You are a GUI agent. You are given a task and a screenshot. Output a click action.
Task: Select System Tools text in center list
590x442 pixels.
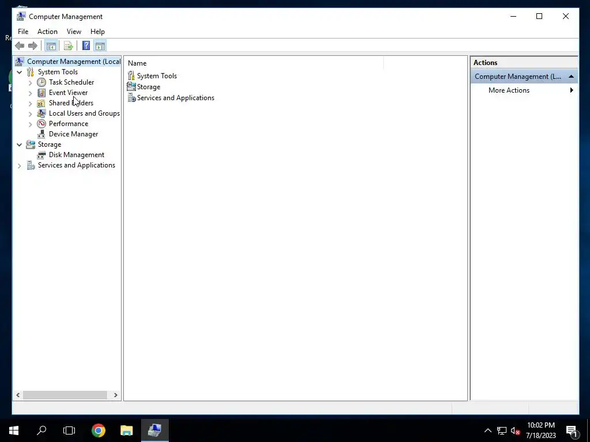157,76
